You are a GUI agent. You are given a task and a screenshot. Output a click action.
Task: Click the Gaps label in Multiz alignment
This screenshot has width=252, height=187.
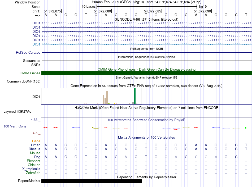tap(36, 141)
